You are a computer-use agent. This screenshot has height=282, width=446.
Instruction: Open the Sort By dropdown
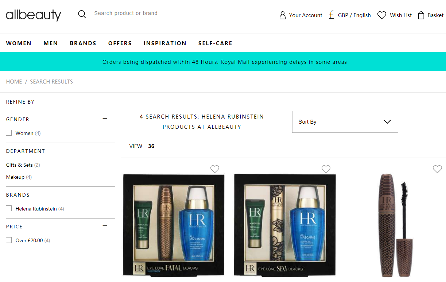(345, 122)
